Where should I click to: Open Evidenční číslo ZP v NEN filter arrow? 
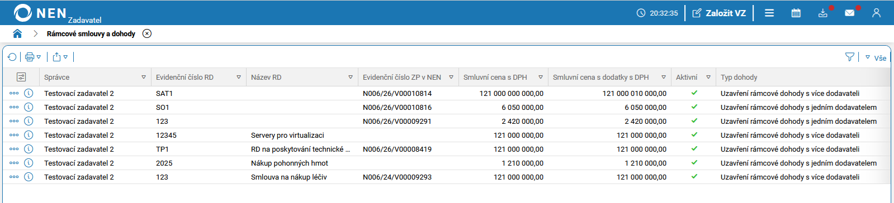[451, 78]
